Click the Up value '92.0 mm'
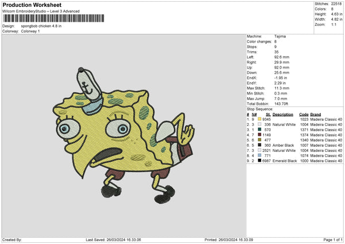 click(282, 67)
